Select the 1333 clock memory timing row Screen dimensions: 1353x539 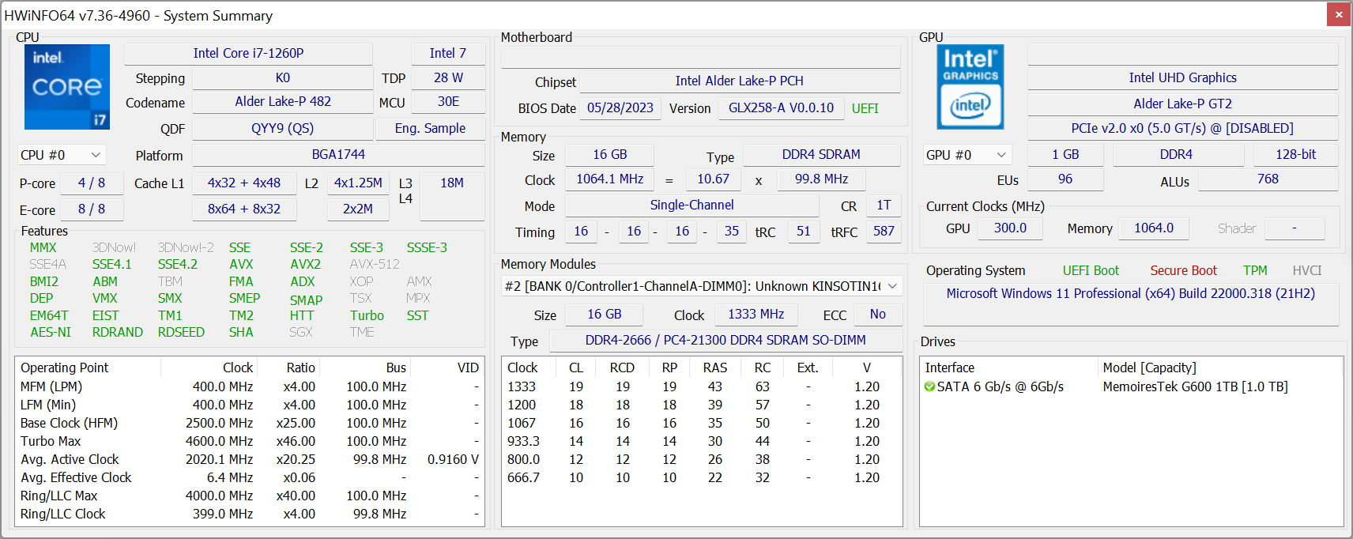522,386
